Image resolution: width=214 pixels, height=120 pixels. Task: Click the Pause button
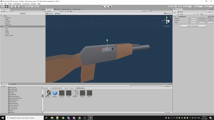pyautogui.click(x=107, y=7)
